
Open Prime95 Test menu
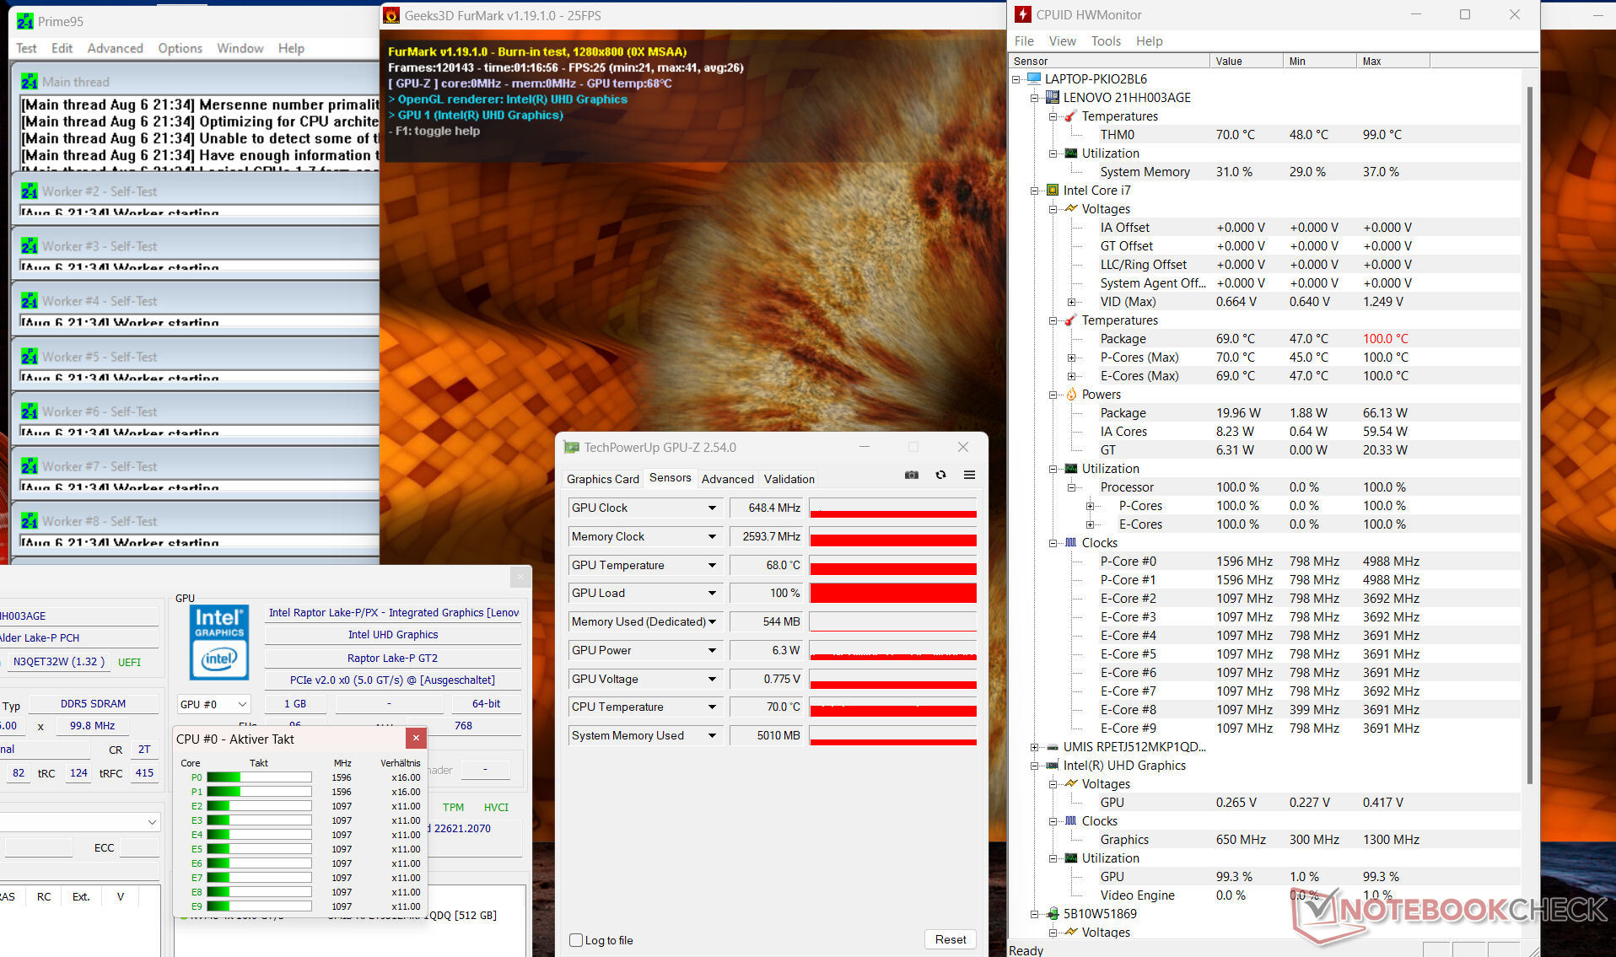(x=26, y=48)
